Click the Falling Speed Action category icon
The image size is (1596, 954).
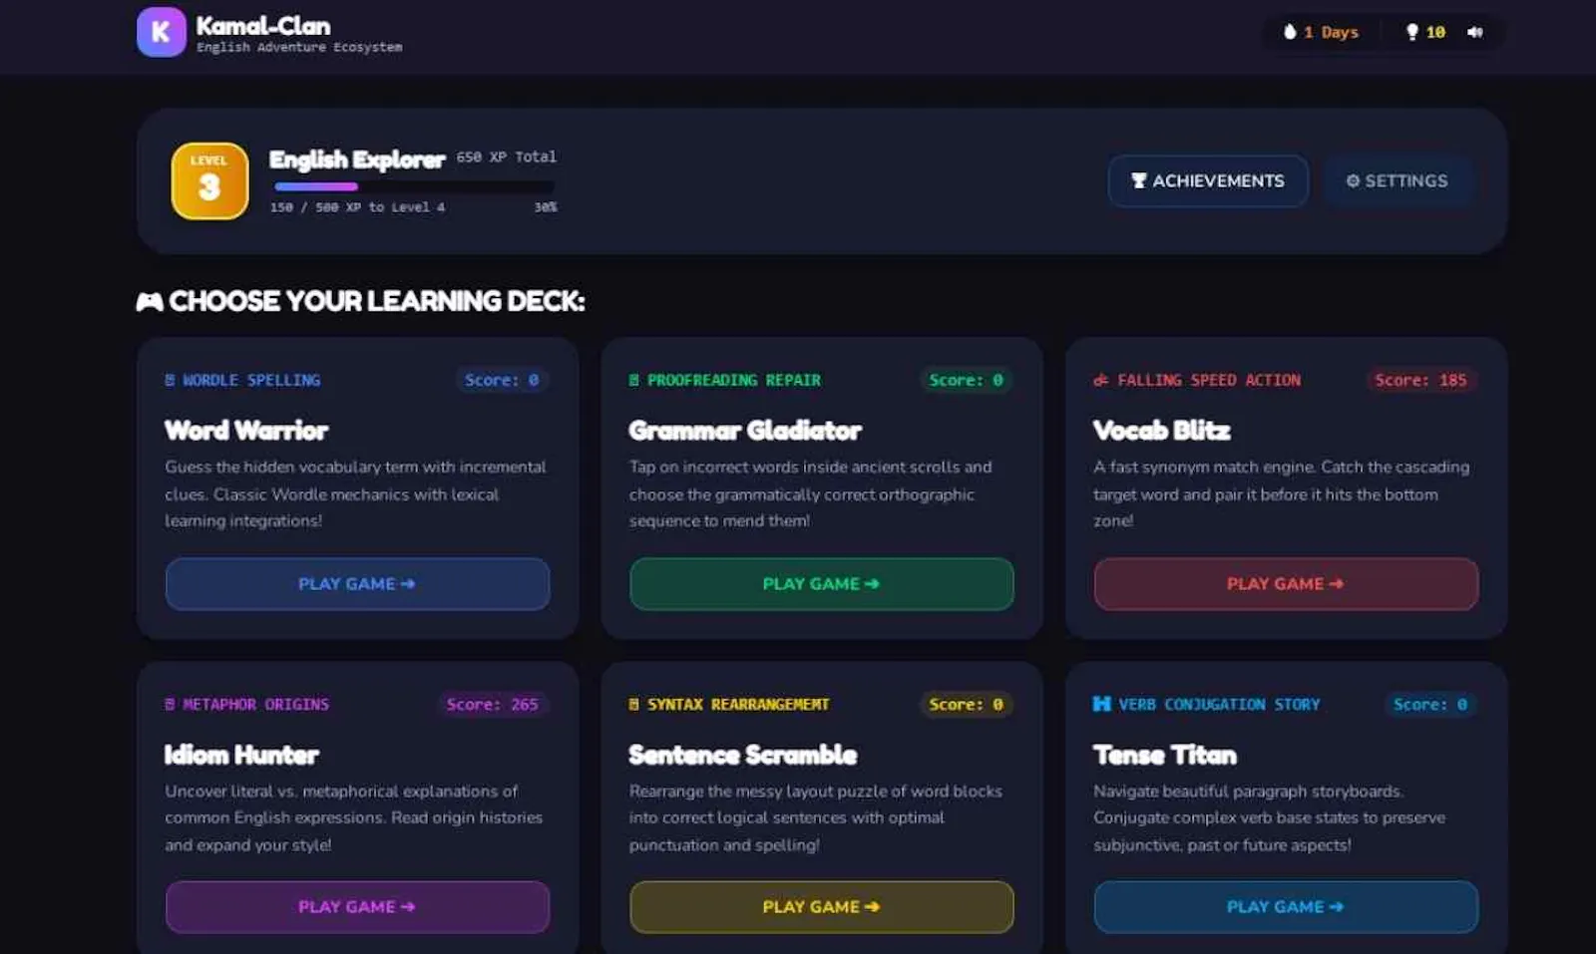pos(1101,380)
